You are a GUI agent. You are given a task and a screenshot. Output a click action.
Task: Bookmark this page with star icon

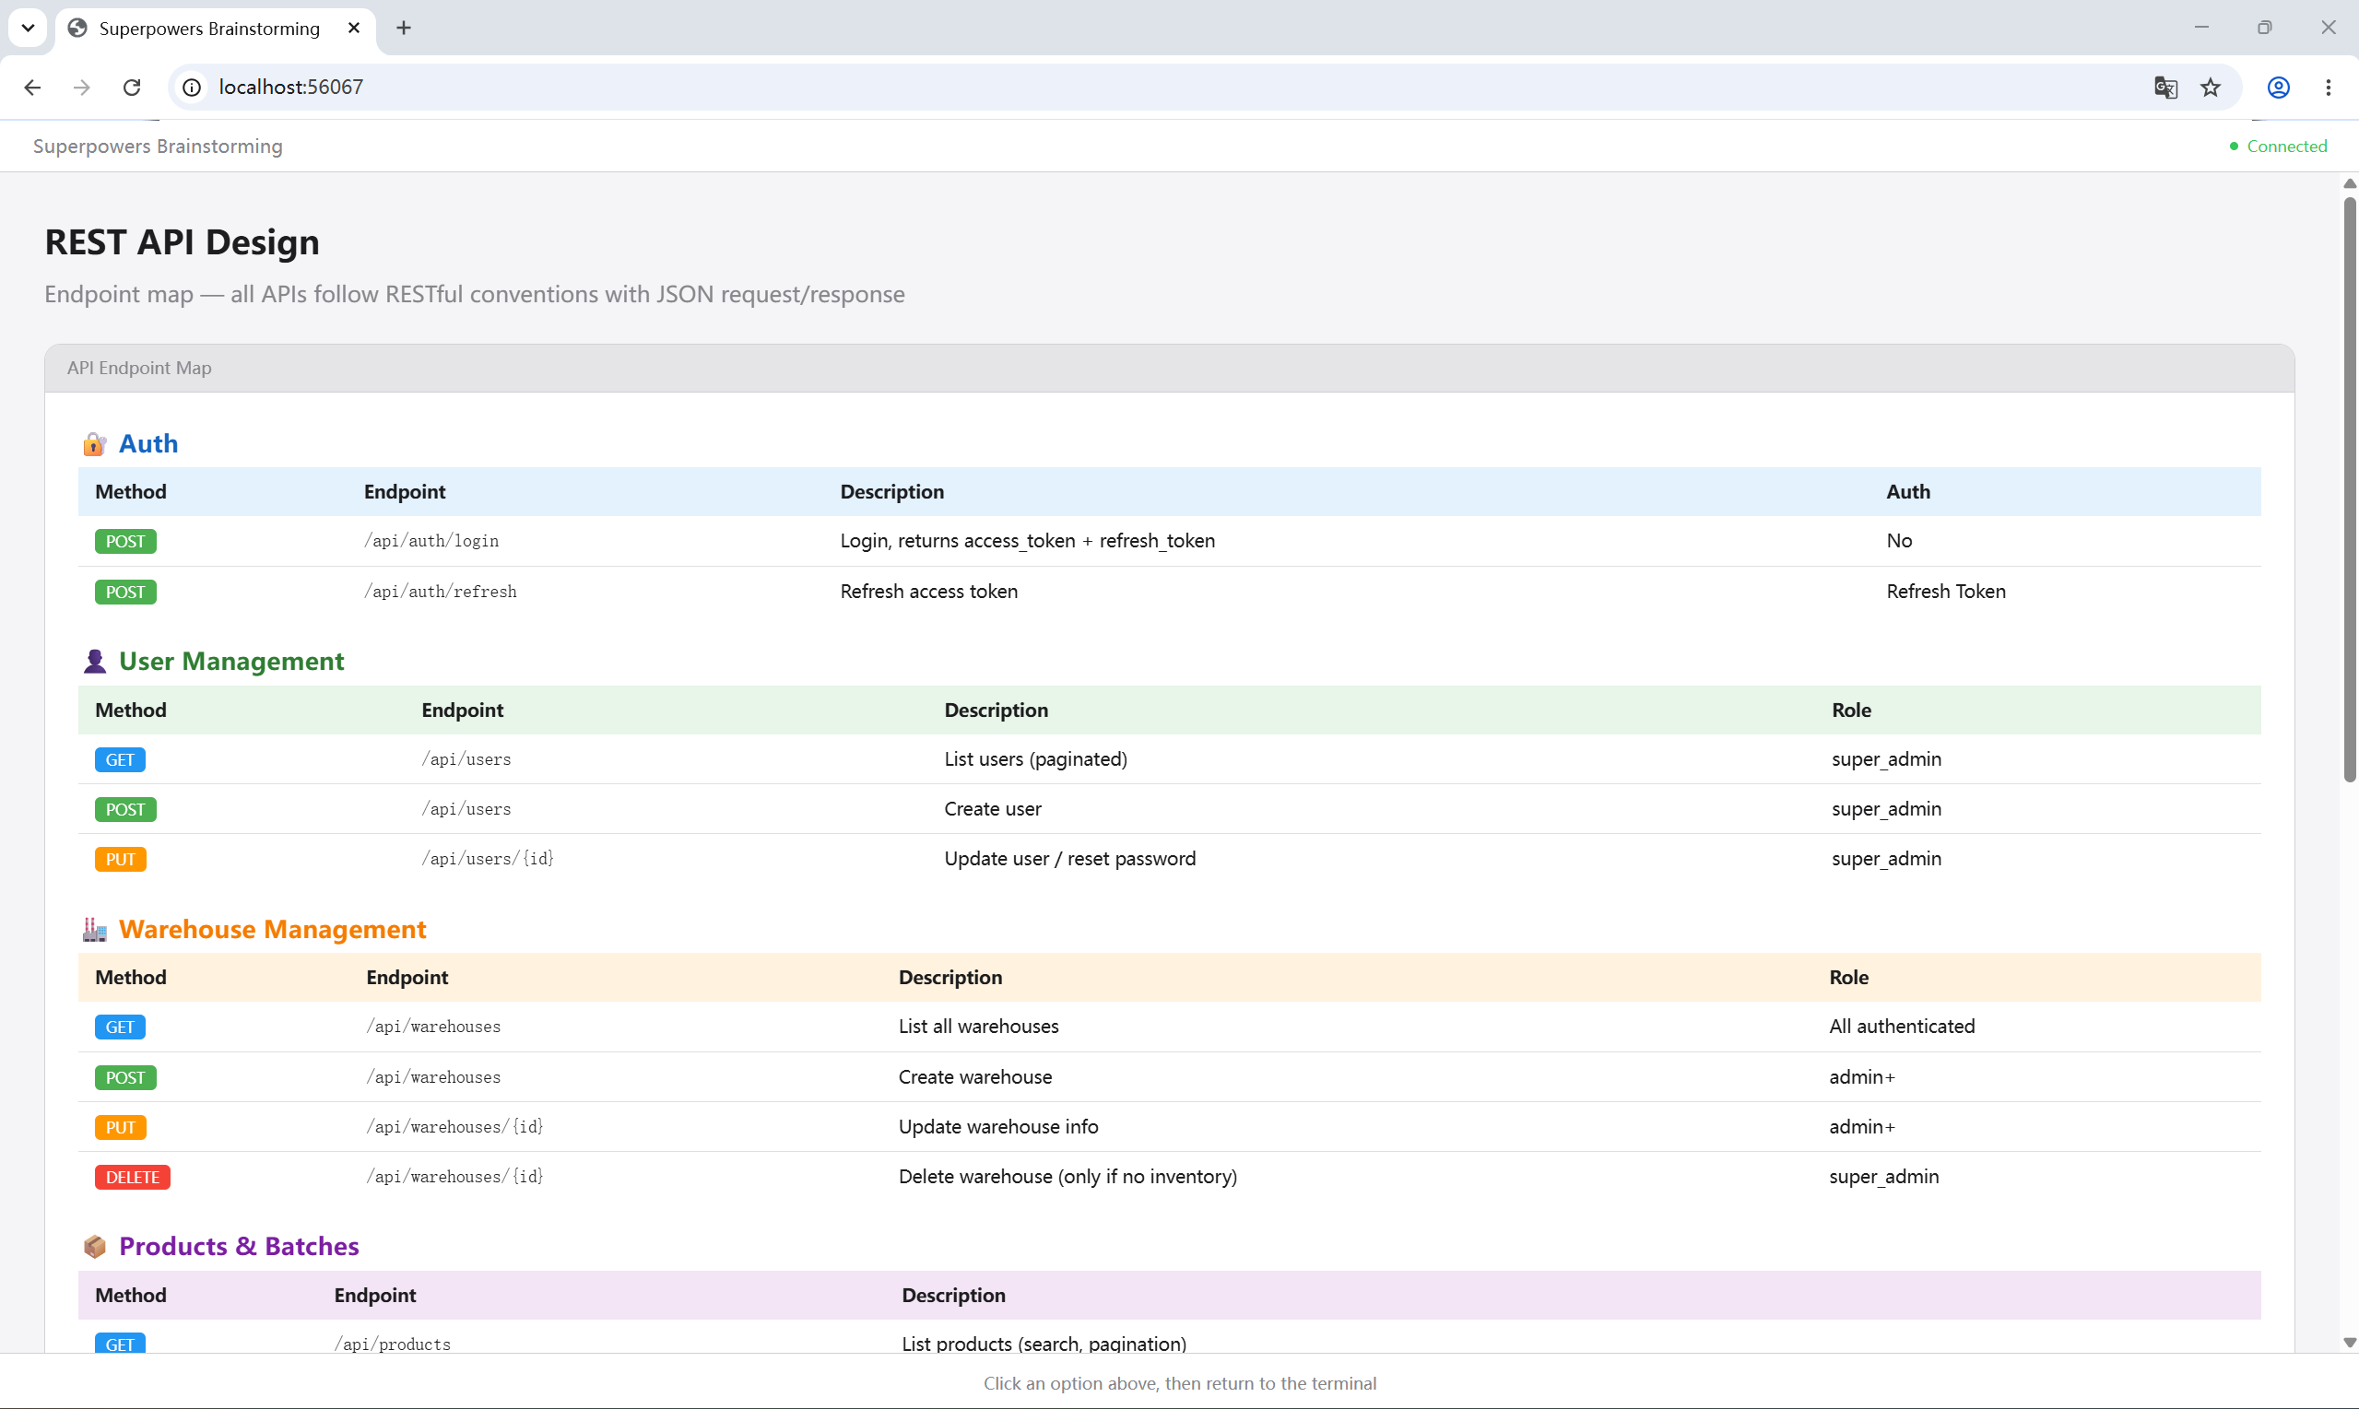(x=2211, y=88)
